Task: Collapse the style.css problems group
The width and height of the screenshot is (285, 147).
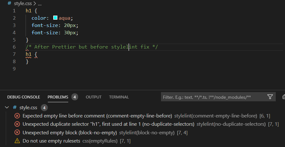Action: click(7, 108)
